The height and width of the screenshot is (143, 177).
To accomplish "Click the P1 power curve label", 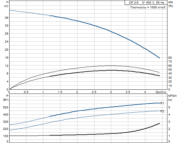I will point(162,103).
